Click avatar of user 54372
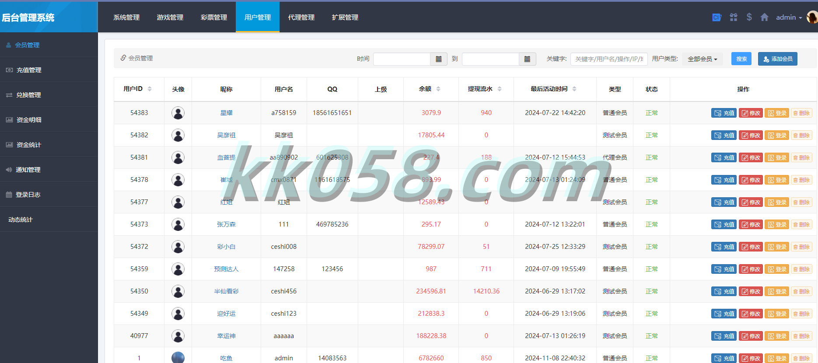This screenshot has width=818, height=363. (178, 247)
